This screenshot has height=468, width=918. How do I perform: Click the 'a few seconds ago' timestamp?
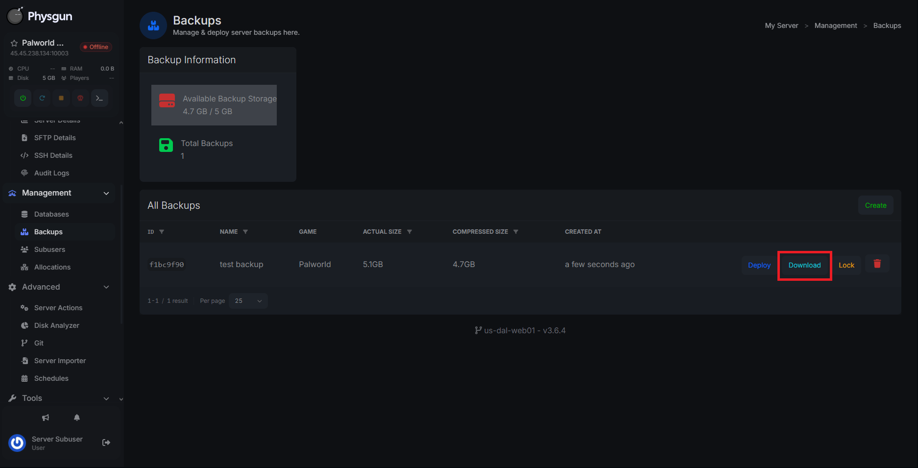600,265
